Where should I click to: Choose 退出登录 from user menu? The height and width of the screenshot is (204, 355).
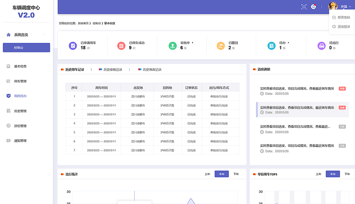344,27
